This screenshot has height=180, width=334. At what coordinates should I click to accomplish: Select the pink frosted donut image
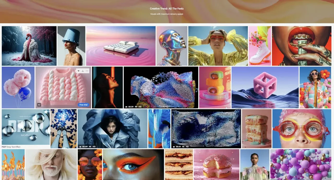pyautogui.click(x=217, y=165)
